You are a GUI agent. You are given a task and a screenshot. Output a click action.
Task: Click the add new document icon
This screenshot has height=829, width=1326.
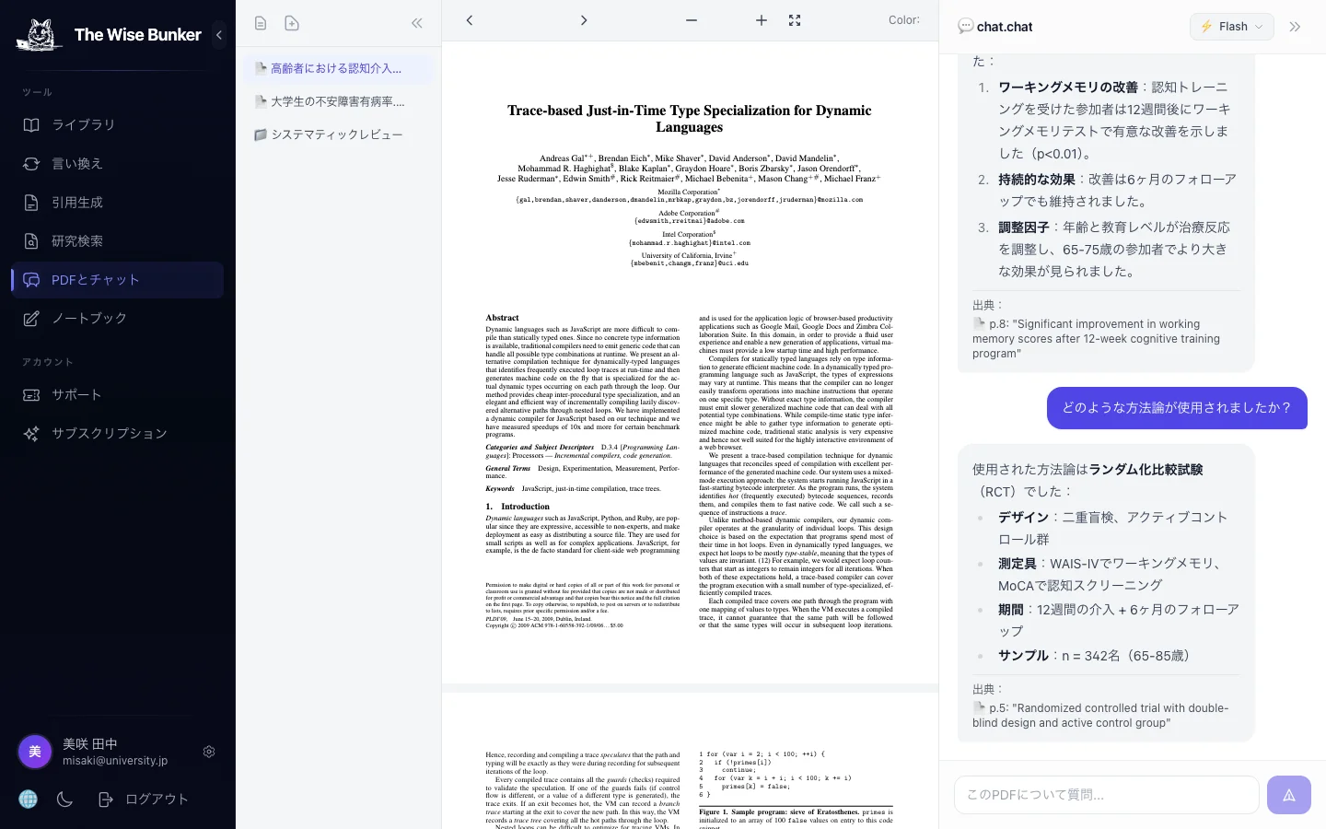tap(292, 22)
